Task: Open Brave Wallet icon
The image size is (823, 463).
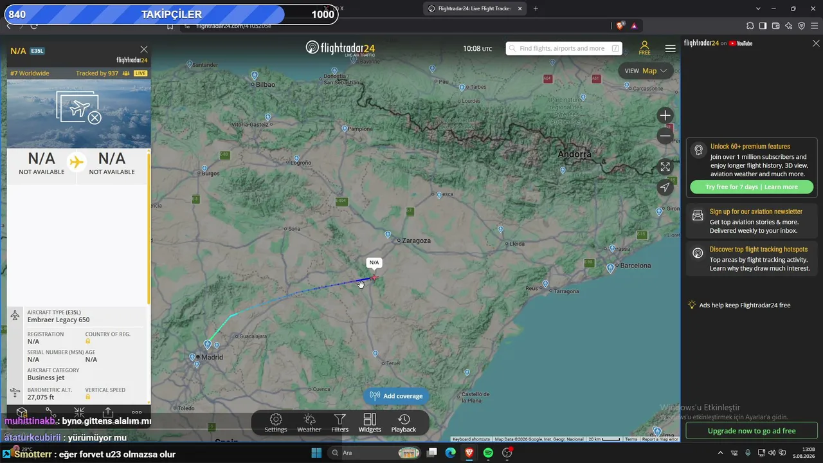Action: (x=776, y=26)
